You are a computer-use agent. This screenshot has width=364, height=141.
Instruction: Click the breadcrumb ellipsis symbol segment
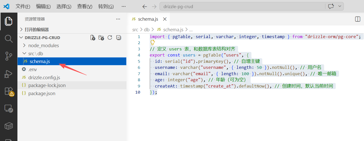(191, 30)
